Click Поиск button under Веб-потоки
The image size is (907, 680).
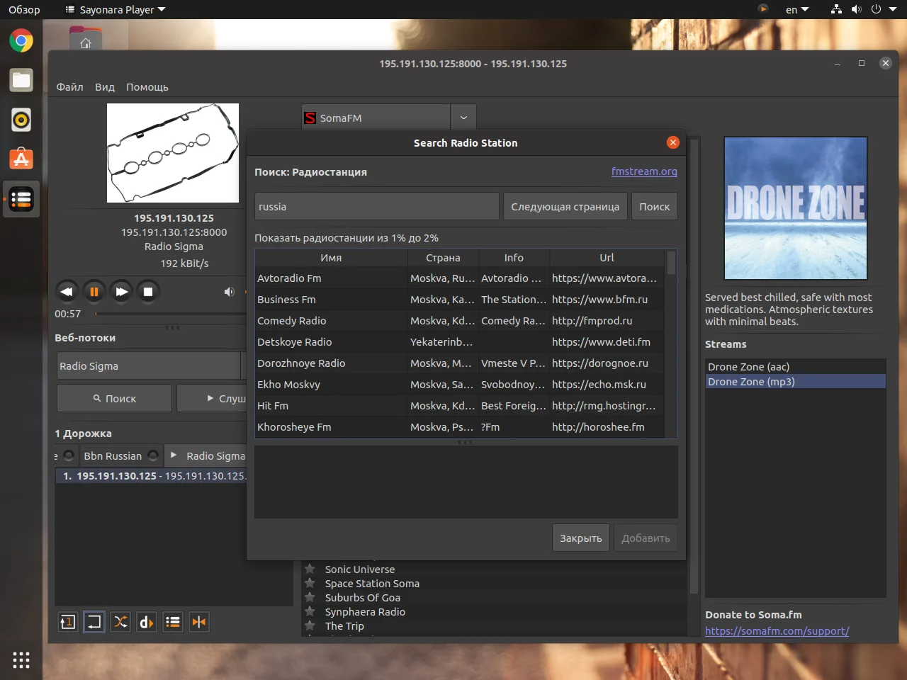[x=114, y=398]
